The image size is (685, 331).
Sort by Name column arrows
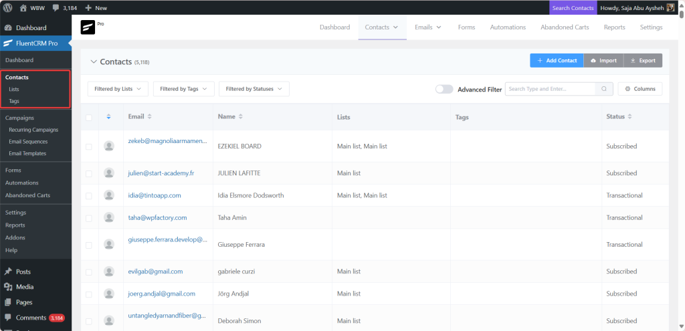(240, 116)
